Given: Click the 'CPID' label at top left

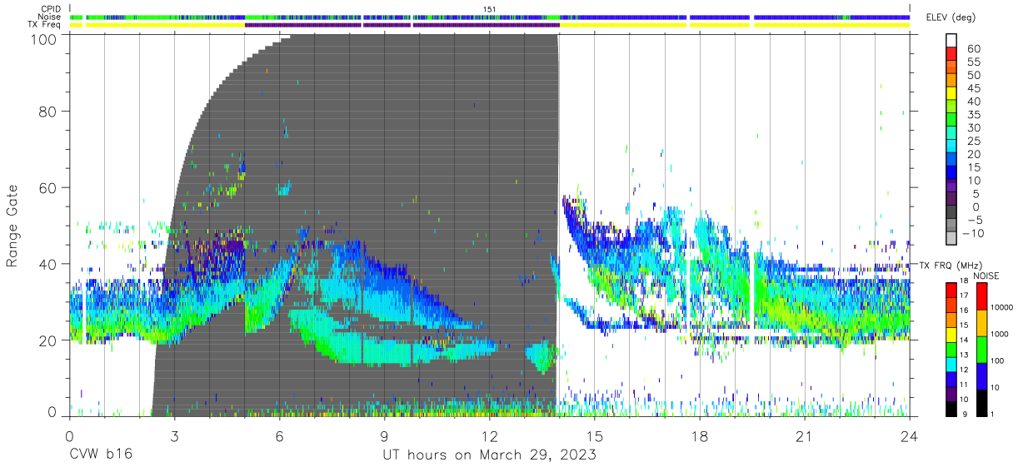Looking at the screenshot, I should click(x=51, y=9).
